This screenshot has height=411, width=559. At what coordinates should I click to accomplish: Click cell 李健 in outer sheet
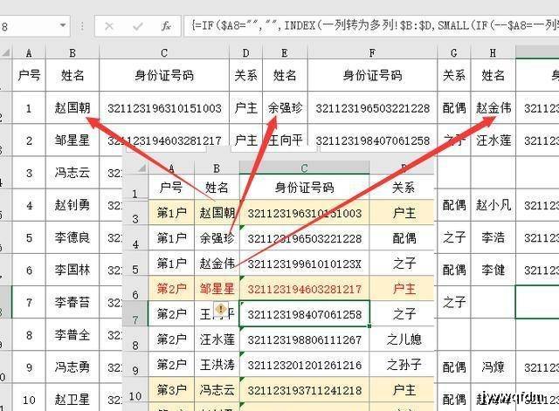tap(493, 270)
